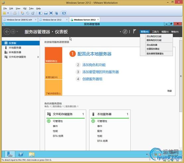Open the VMware Edit menu

pos(11,8)
